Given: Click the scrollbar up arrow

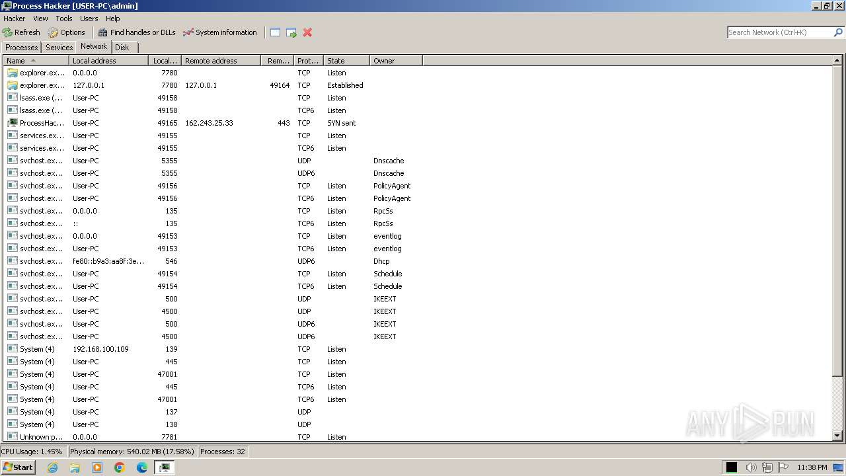Looking at the screenshot, I should (x=837, y=61).
